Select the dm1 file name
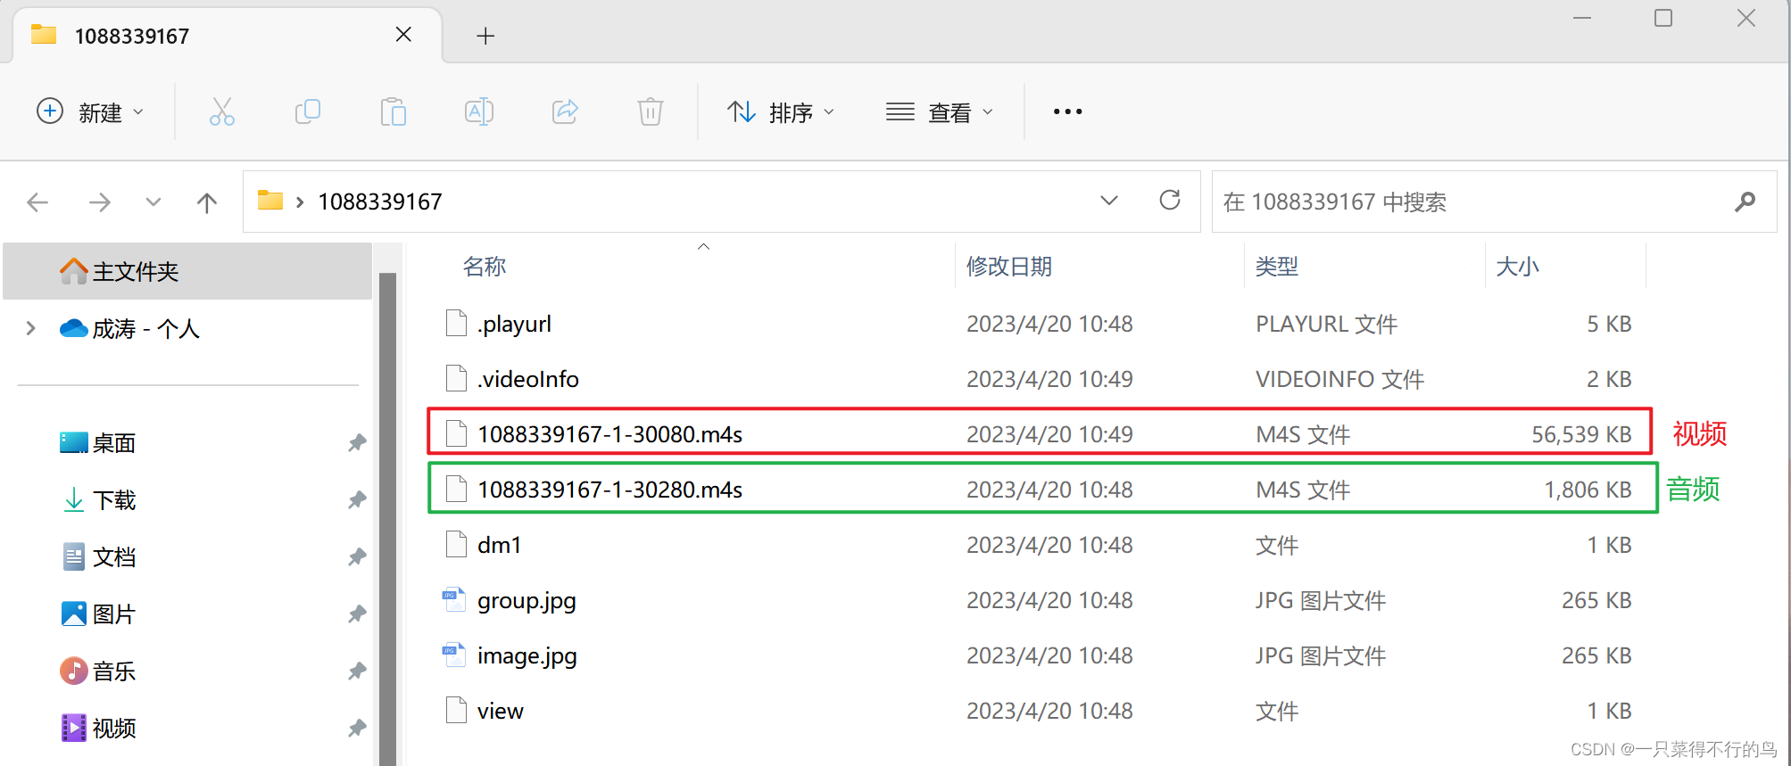Image resolution: width=1791 pixels, height=766 pixels. pos(500,545)
